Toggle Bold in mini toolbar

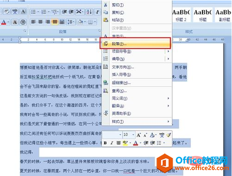point(105,143)
